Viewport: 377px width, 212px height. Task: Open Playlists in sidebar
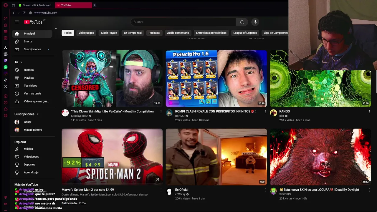(32, 78)
